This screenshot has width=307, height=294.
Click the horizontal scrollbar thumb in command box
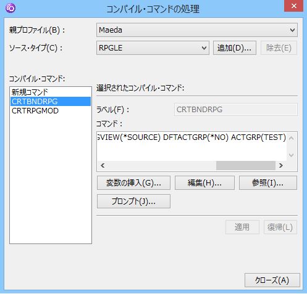tap(246, 165)
